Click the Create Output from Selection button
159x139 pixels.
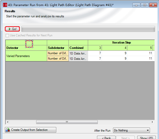click(x=31, y=130)
